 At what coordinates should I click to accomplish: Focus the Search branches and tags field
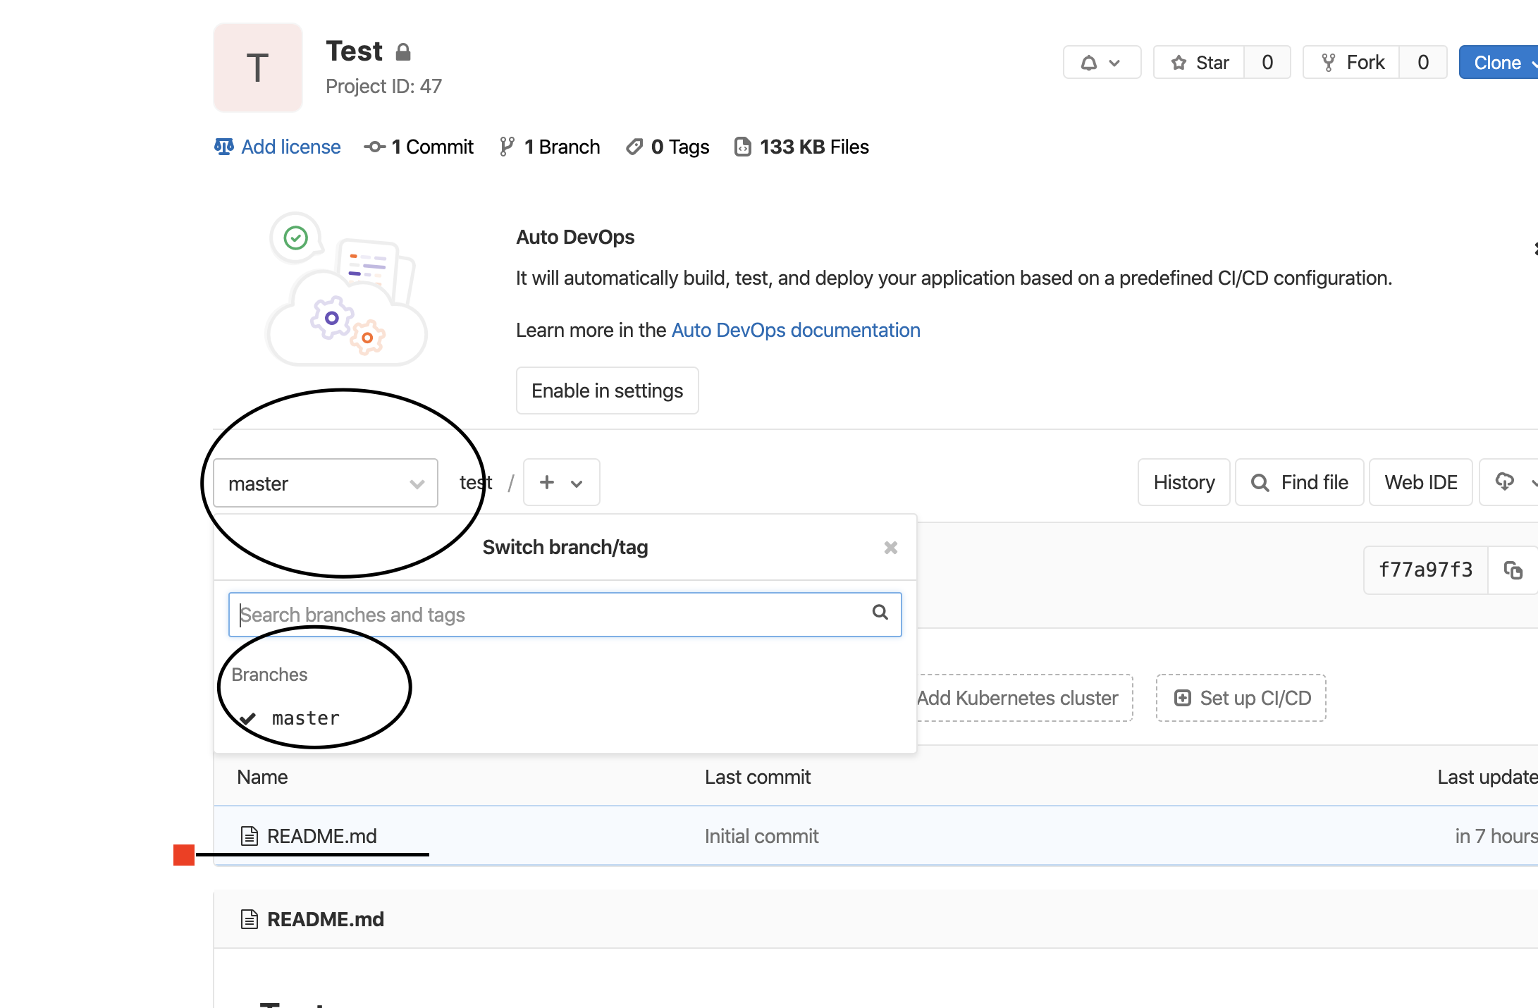tap(550, 615)
